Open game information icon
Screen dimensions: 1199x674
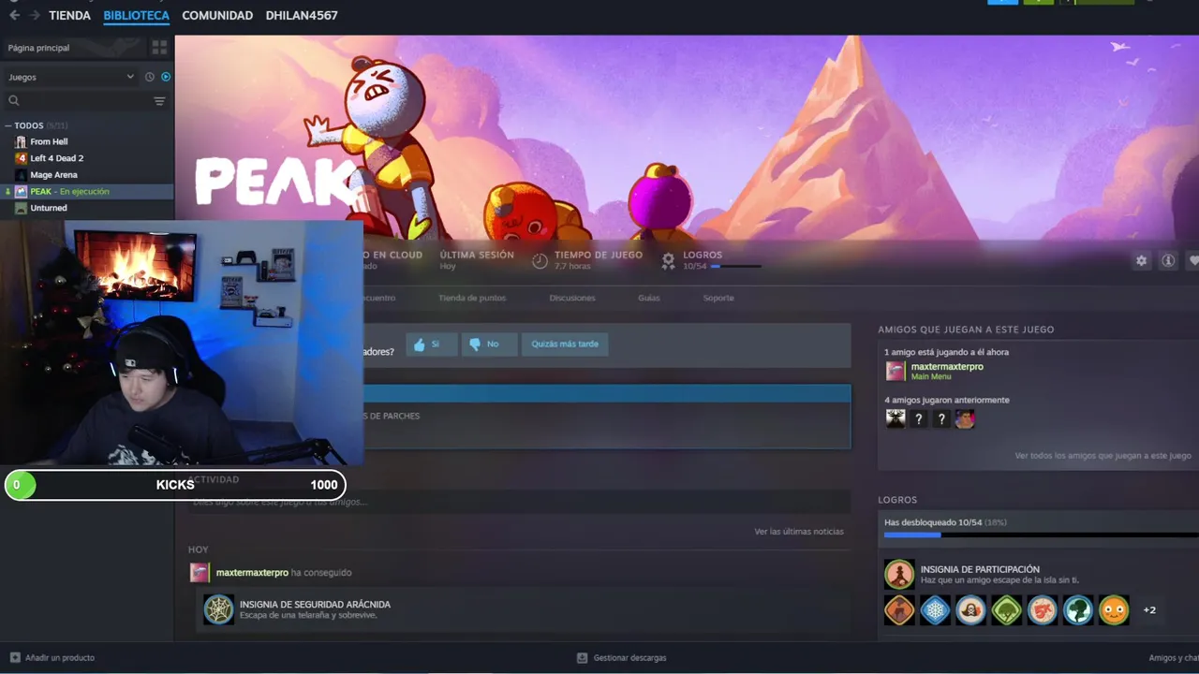tap(1168, 261)
